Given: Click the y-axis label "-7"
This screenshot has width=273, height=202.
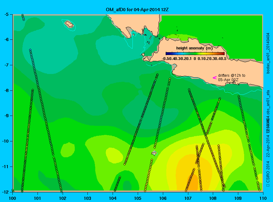Looking at the screenshot, I should click(x=6, y=65).
